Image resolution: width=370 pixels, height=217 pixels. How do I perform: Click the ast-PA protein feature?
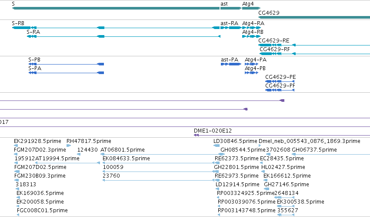point(231,64)
